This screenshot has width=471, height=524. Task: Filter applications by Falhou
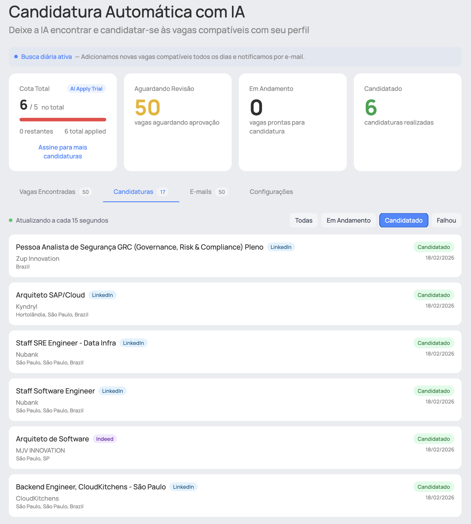click(446, 220)
